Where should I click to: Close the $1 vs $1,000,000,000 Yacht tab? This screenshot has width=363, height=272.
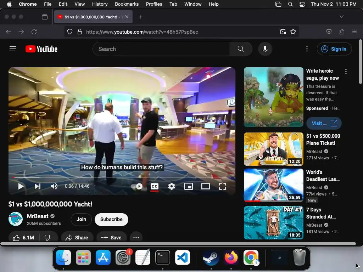(127, 17)
